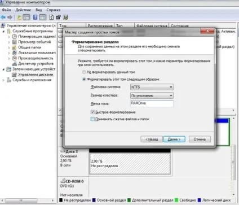Expand the Локальные пользователи tree node
Image resolution: width=239 pixels, height=205 pixels.
click(9, 53)
